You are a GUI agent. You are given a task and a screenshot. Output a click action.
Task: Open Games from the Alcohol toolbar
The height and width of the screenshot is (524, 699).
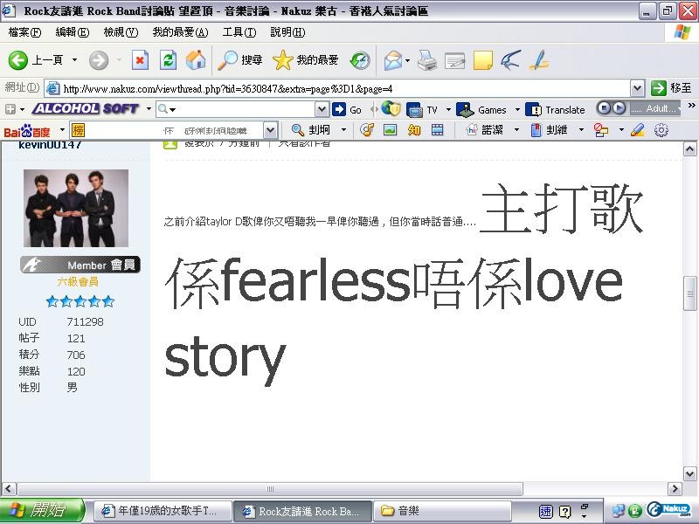pyautogui.click(x=482, y=110)
